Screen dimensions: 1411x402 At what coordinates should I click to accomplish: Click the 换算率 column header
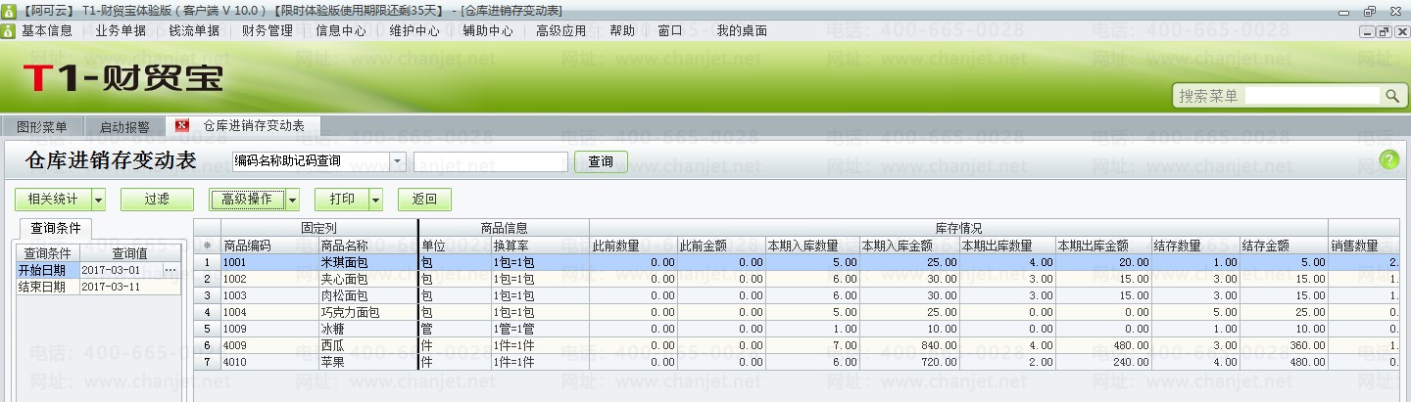539,246
